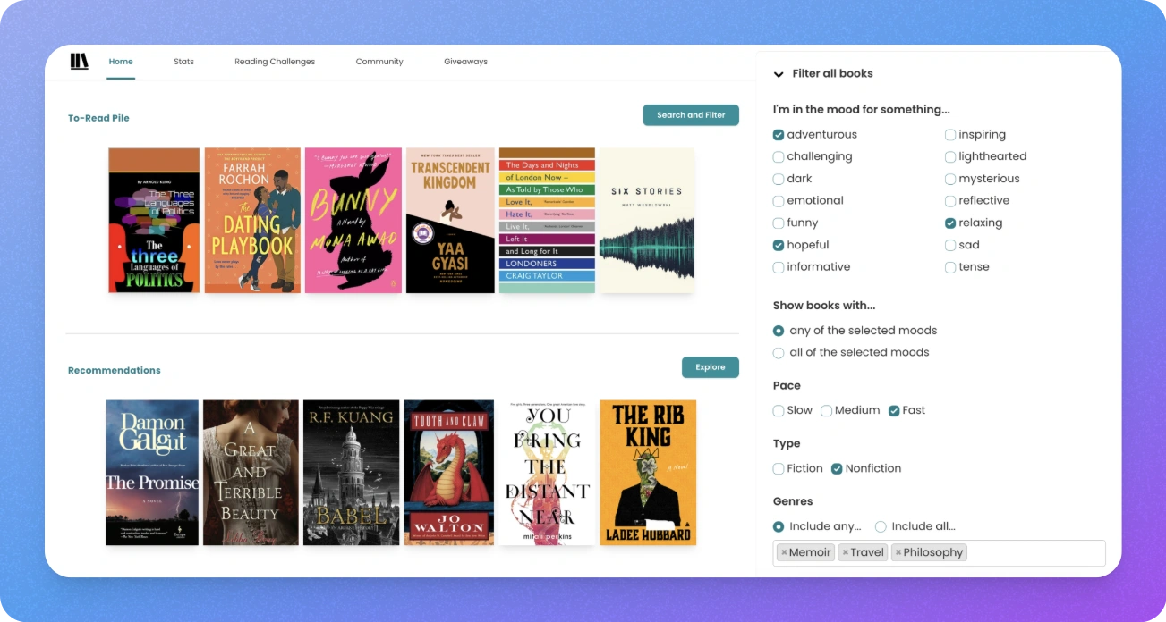Image resolution: width=1166 pixels, height=622 pixels.
Task: Open the Bunny book cover
Action: [353, 221]
